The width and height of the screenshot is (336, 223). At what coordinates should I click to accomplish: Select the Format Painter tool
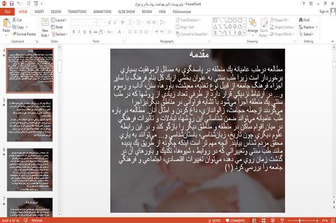24,34
